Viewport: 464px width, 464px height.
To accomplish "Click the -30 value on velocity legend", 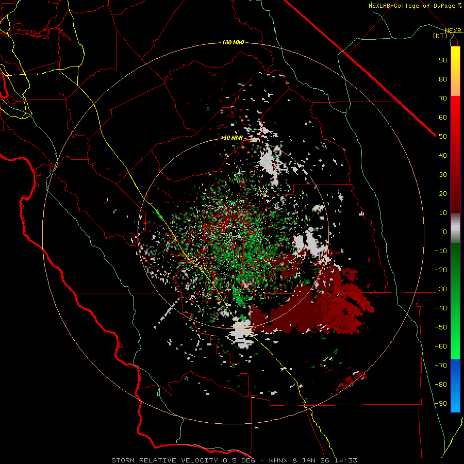I will tap(441, 289).
